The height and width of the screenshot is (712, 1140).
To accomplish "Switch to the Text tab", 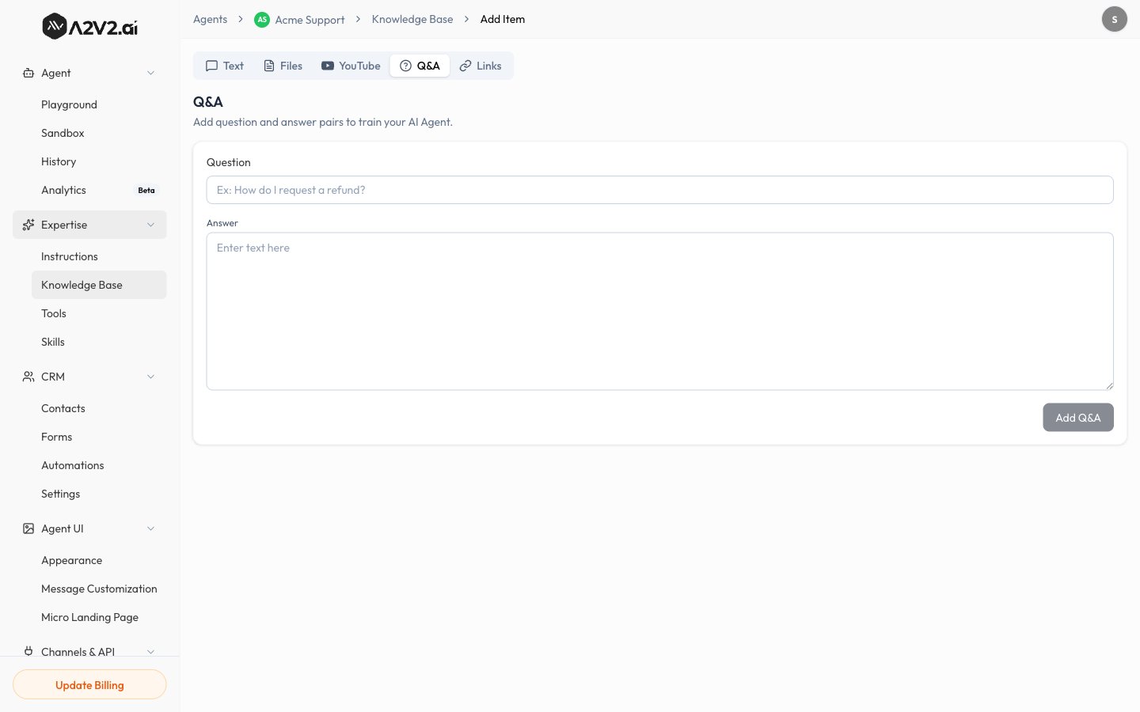I will (x=225, y=66).
